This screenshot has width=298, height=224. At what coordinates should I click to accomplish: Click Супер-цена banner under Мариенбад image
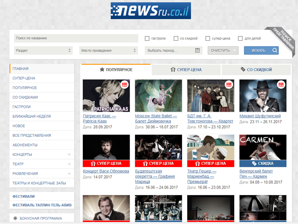[x=210, y=163]
